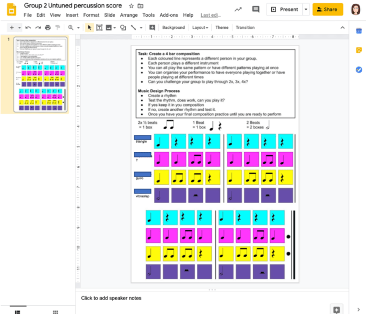366x314 pixels.
Task: Select slide 1 thumbnail in filmstrip
Action: click(40, 74)
